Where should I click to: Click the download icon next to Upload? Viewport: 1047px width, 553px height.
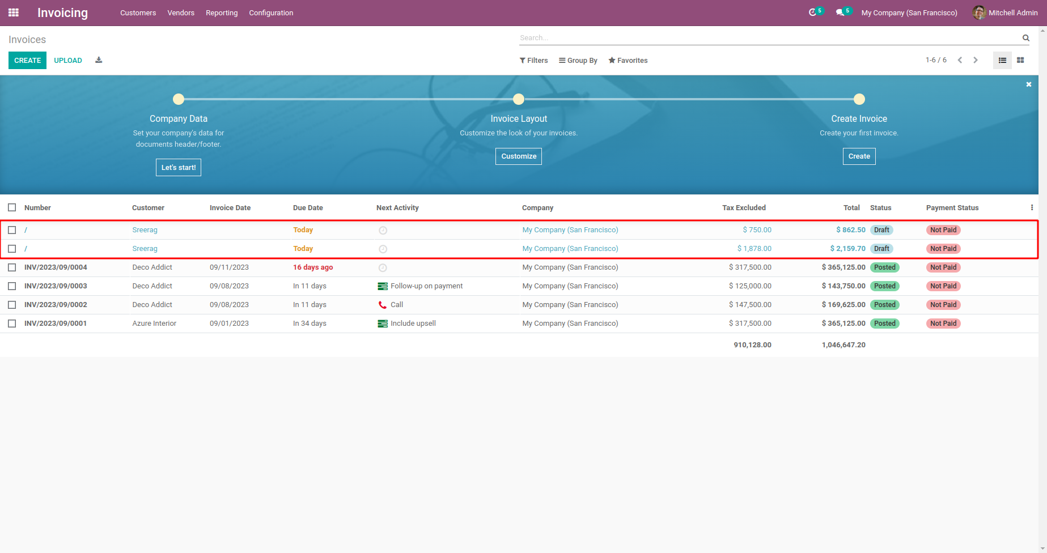99,60
